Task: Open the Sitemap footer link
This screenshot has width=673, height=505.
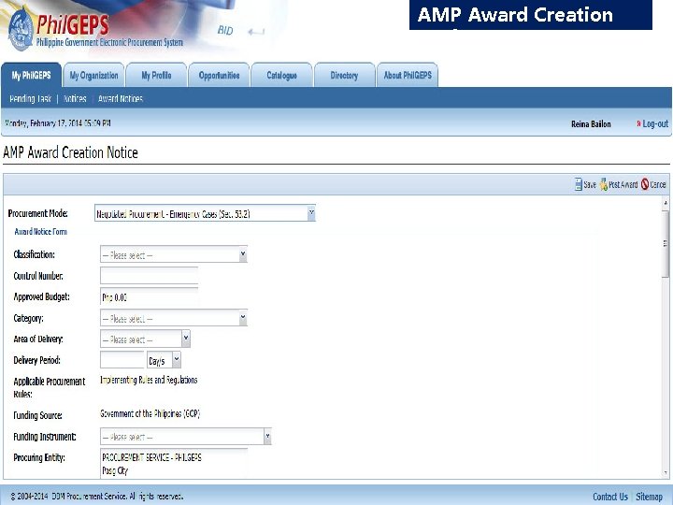Action: click(x=649, y=497)
